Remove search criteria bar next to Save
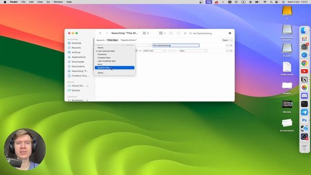 coord(231,40)
